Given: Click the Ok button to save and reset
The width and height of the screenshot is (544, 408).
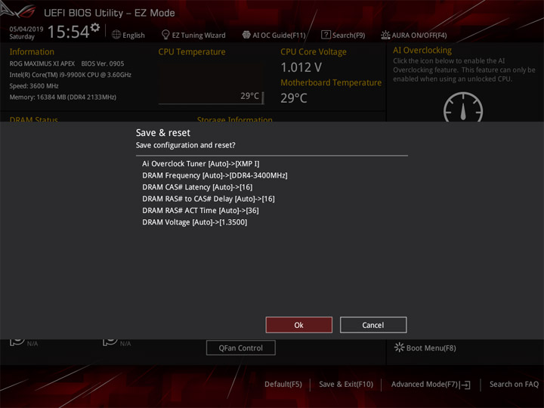Looking at the screenshot, I should click(x=298, y=325).
